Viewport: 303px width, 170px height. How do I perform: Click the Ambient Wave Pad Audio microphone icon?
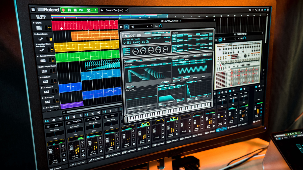coord(41,50)
